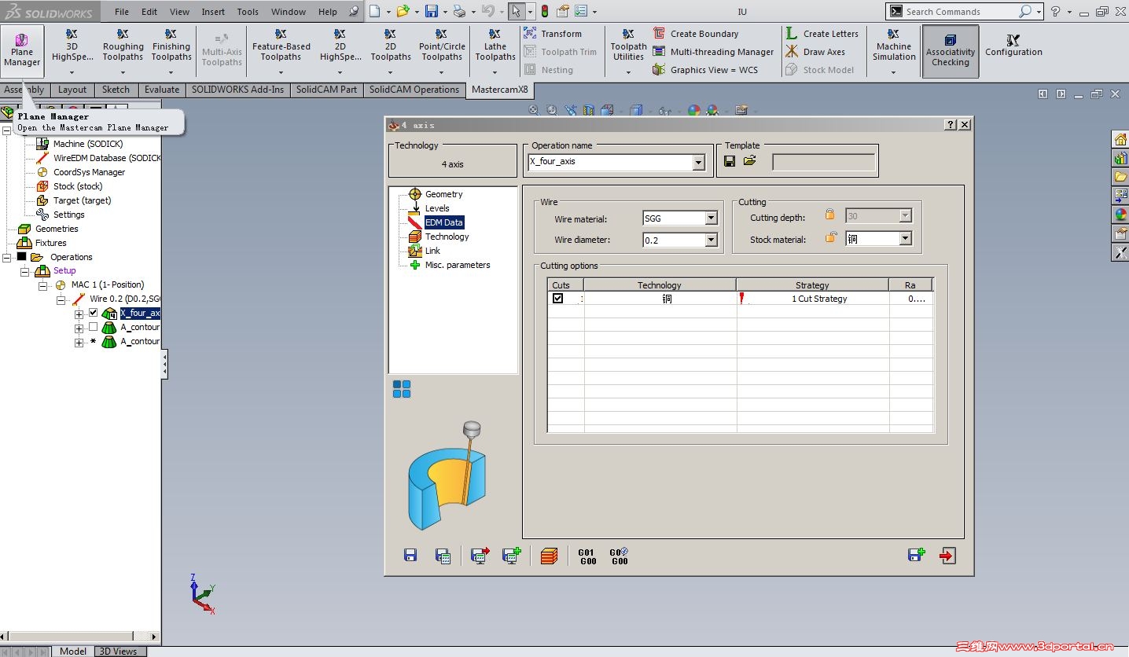
Task: Switch to the SOLIDWORKS Add-Ins tab
Action: pyautogui.click(x=238, y=90)
